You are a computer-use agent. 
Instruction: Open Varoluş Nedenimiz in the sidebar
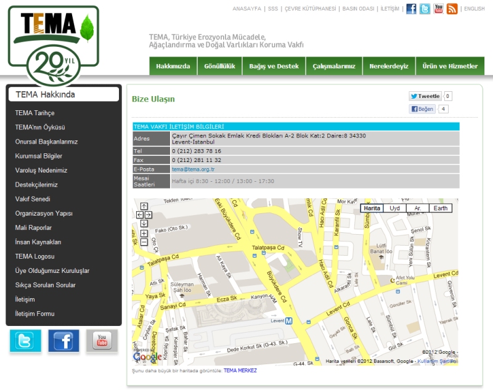pyautogui.click(x=41, y=170)
